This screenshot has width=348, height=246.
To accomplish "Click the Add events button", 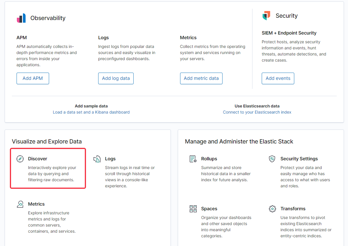I will click(278, 78).
